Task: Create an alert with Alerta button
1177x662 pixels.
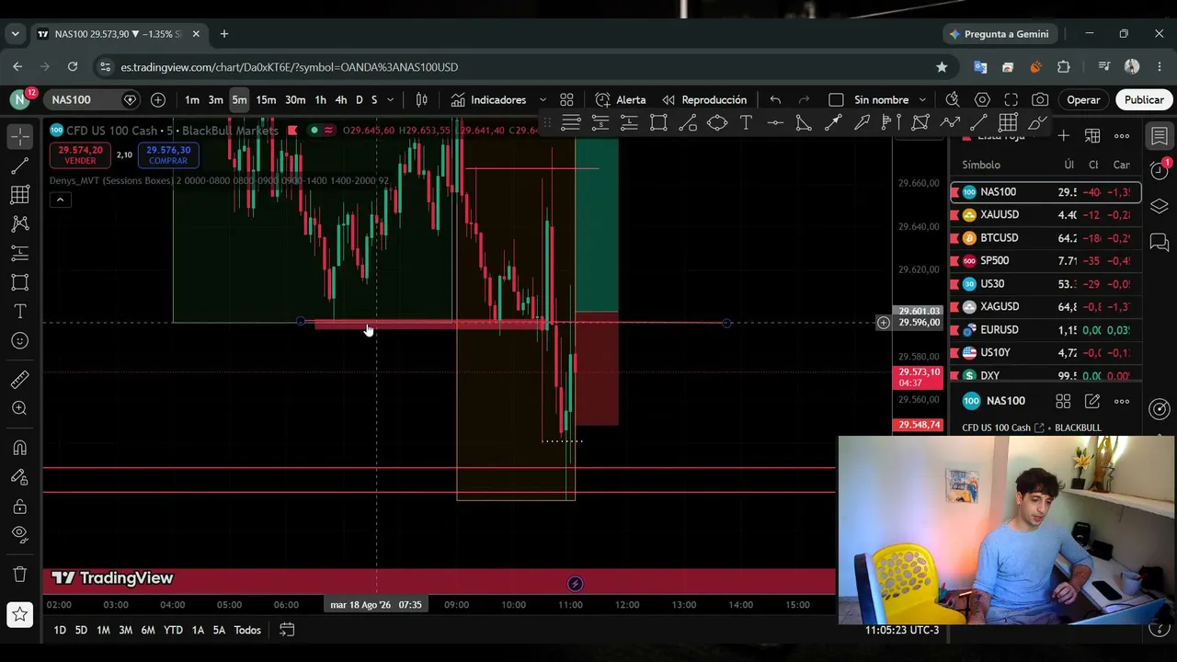Action: point(621,99)
